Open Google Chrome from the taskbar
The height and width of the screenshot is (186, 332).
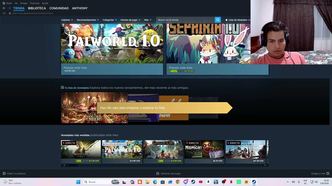(178, 182)
